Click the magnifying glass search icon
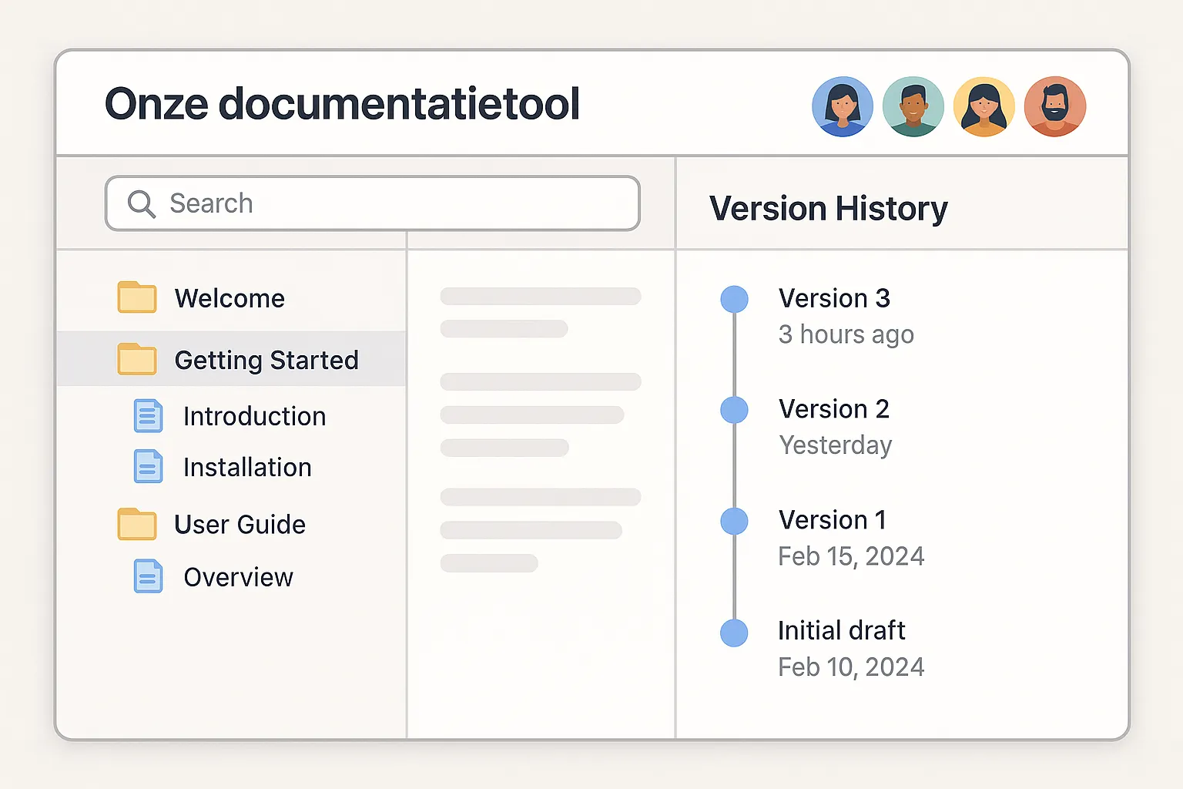Screen dimensions: 1183x789 pyautogui.click(x=142, y=204)
